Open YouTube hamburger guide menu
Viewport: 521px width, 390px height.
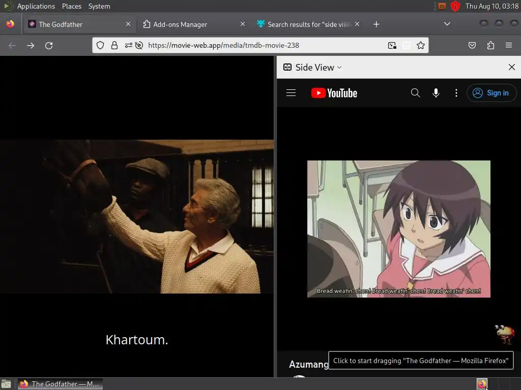pyautogui.click(x=291, y=93)
